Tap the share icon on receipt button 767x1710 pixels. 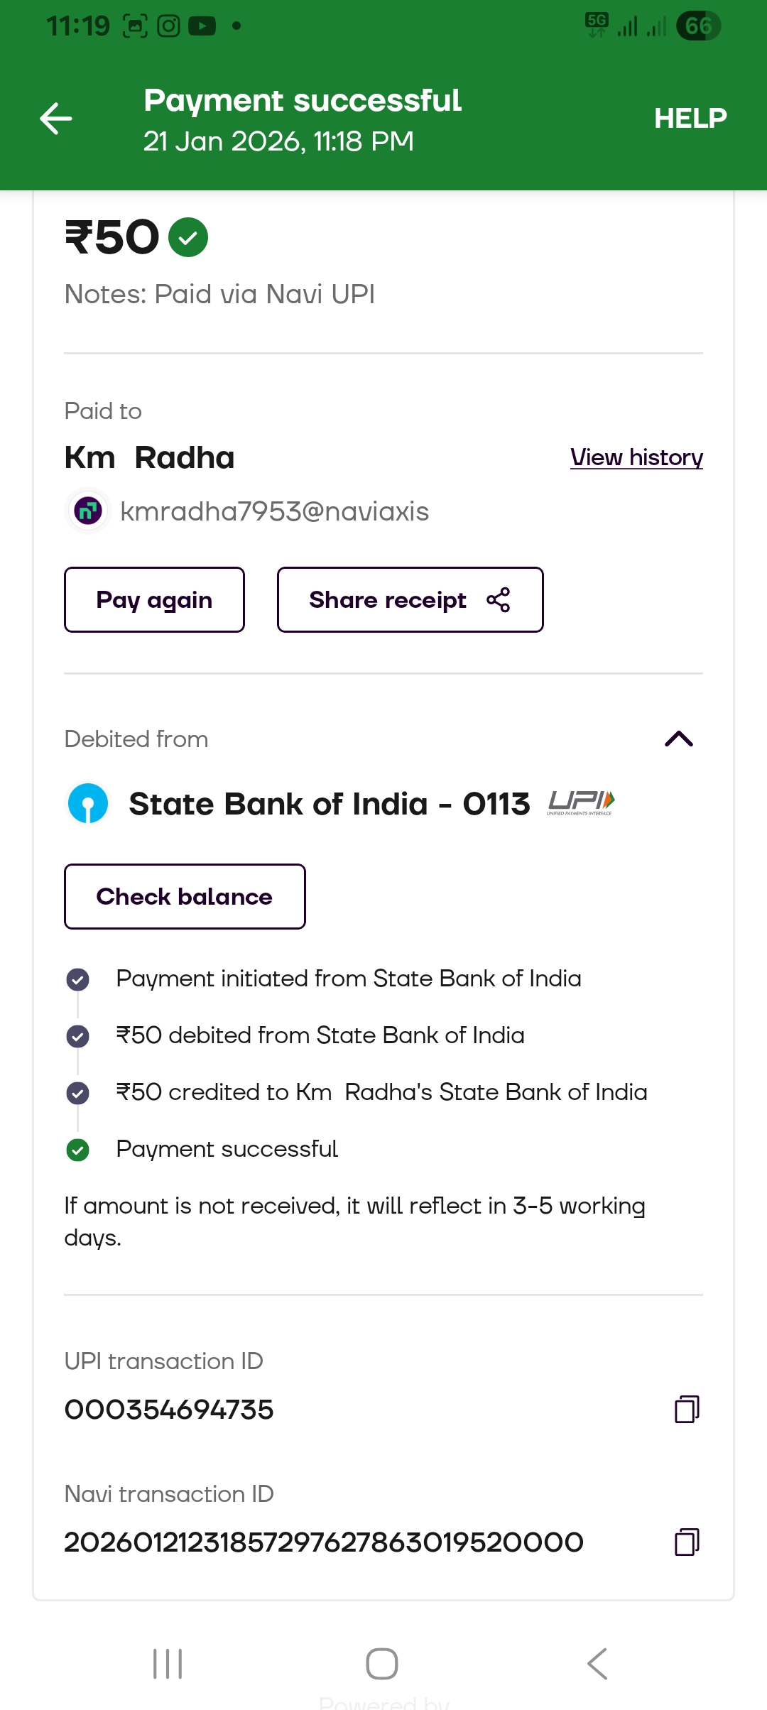499,600
